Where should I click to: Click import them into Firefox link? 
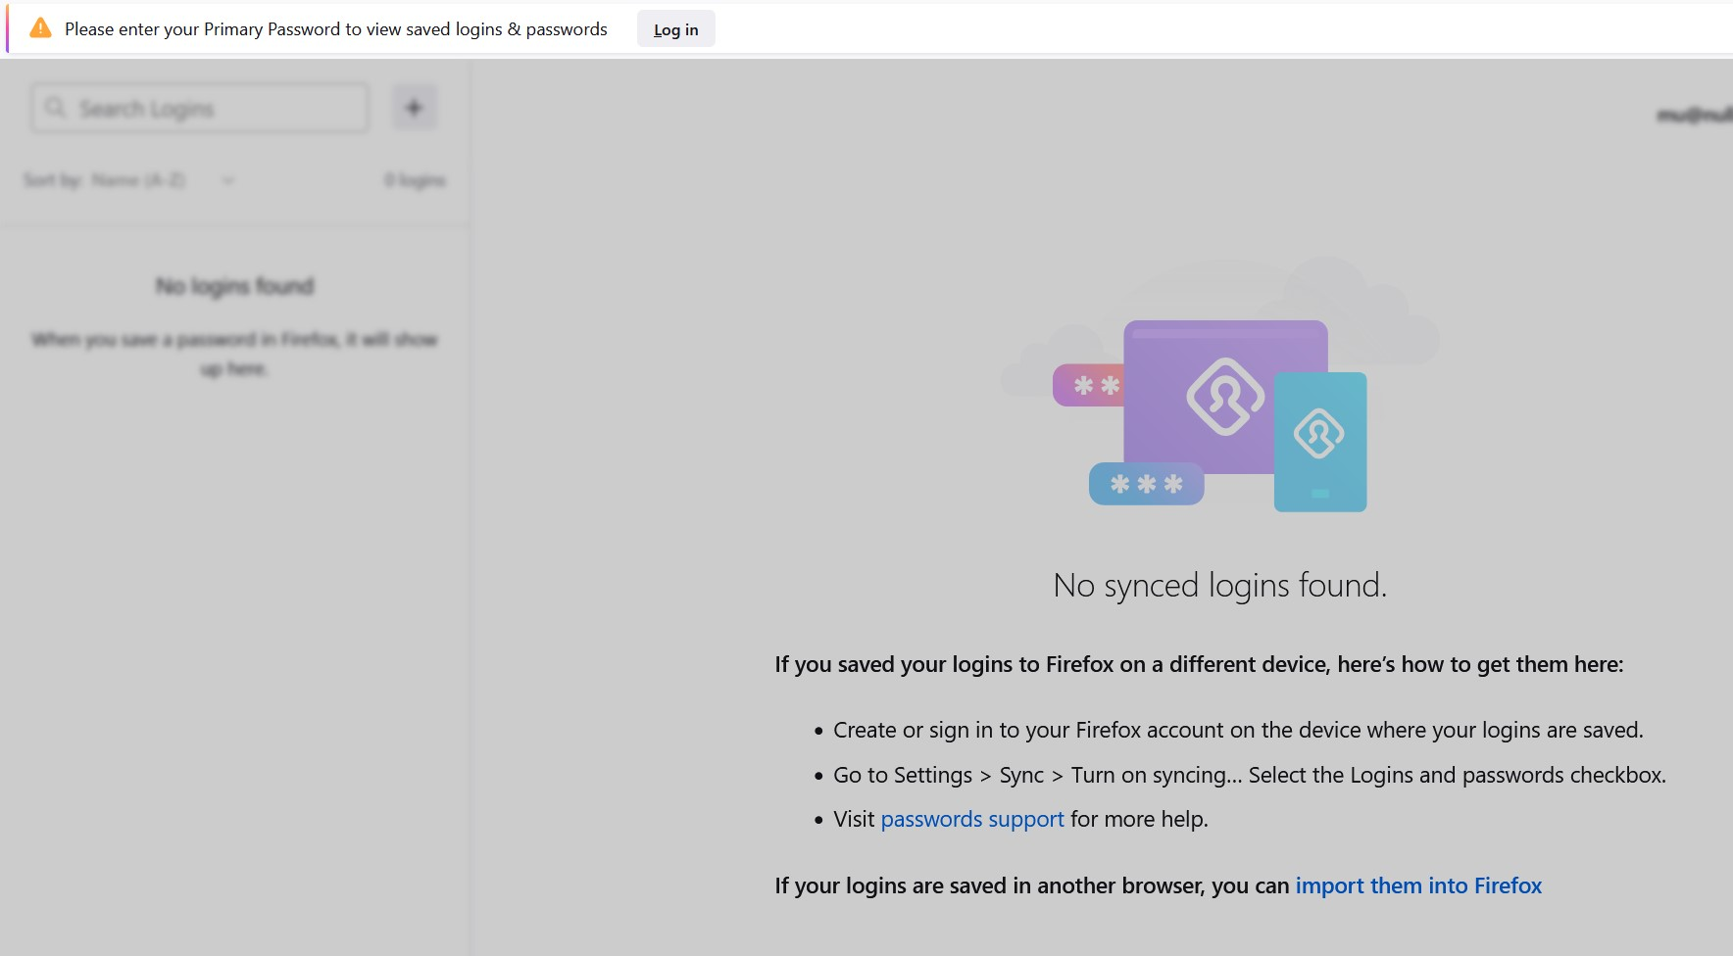[x=1418, y=885]
